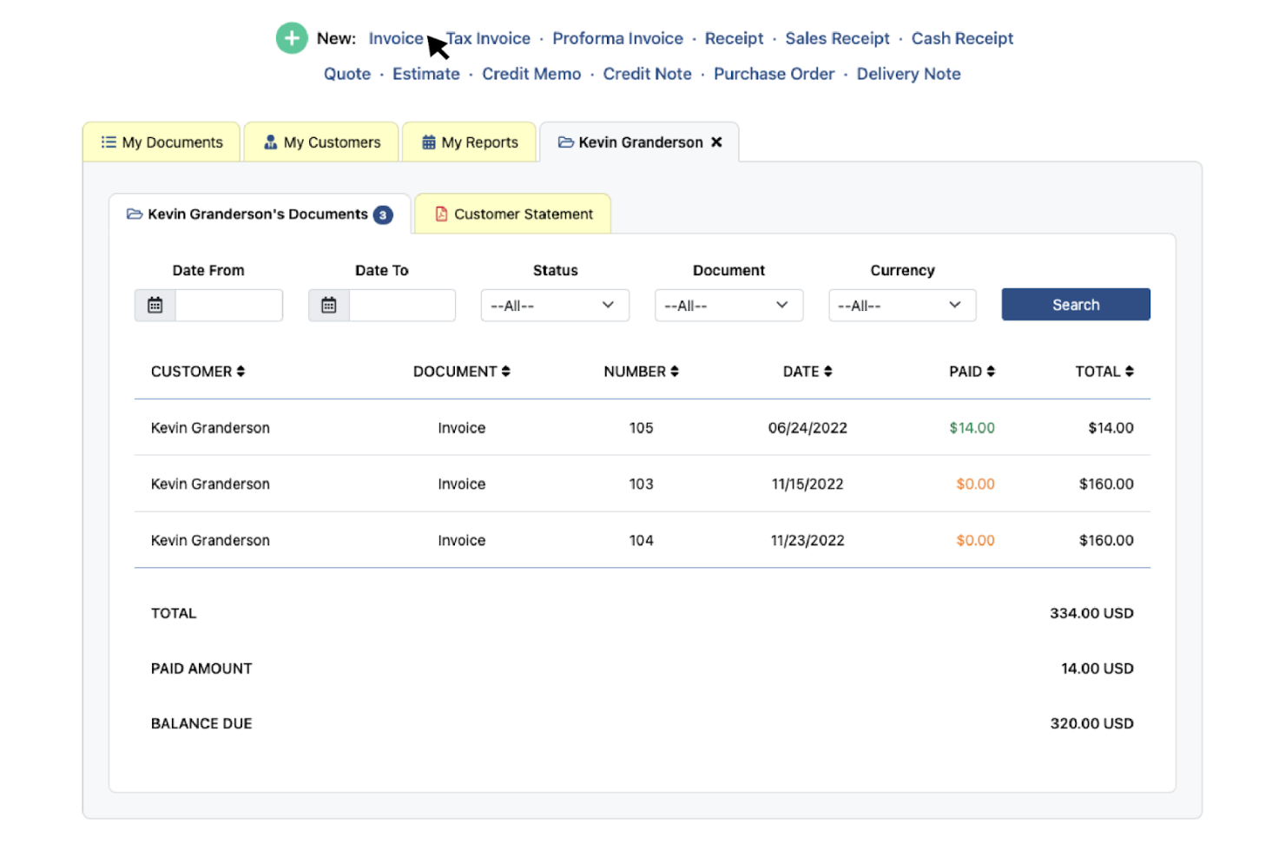The width and height of the screenshot is (1285, 857).
Task: Open the Document type dropdown
Action: point(728,305)
